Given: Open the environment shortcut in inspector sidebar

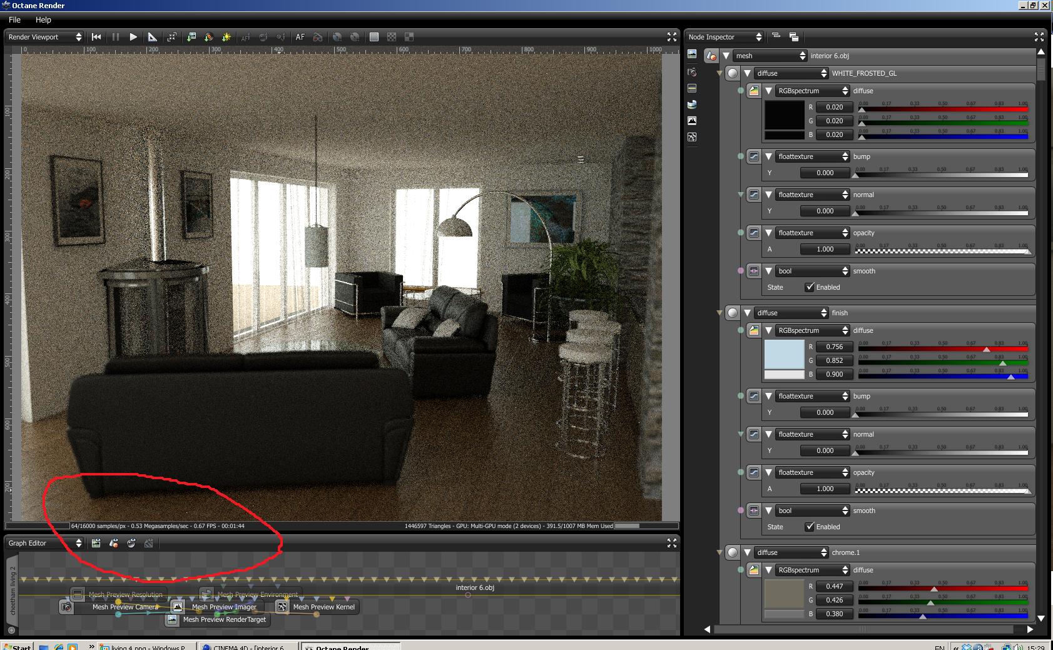Looking at the screenshot, I should pos(692,104).
